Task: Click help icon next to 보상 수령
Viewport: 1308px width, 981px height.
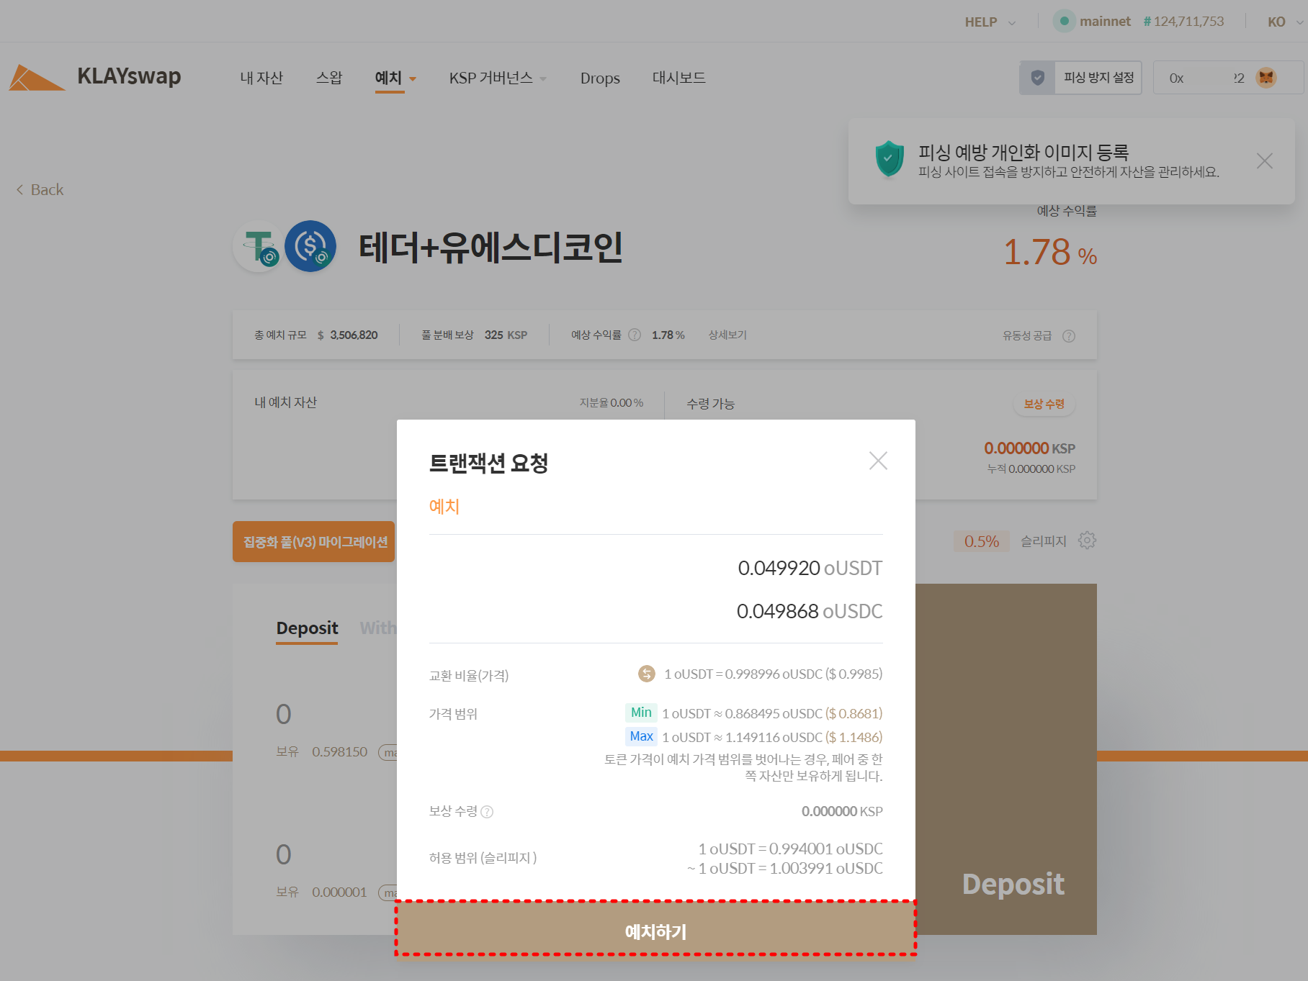Action: 487,812
